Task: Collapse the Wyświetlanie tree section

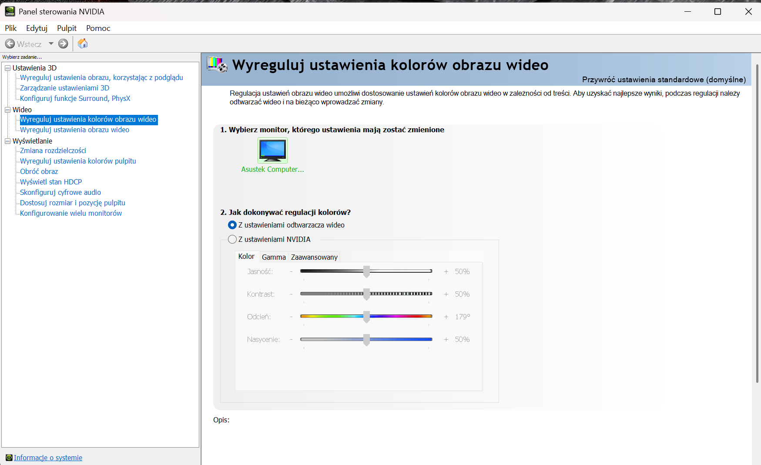Action: (7, 141)
